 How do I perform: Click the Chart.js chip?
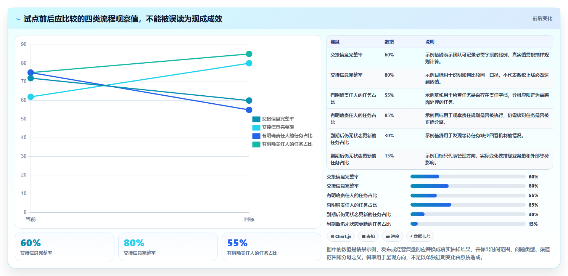[x=341, y=236]
